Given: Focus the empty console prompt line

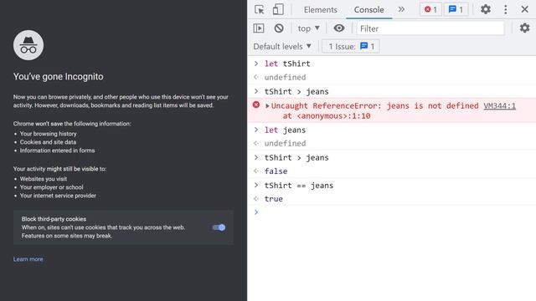Looking at the screenshot, I should pos(392,212).
